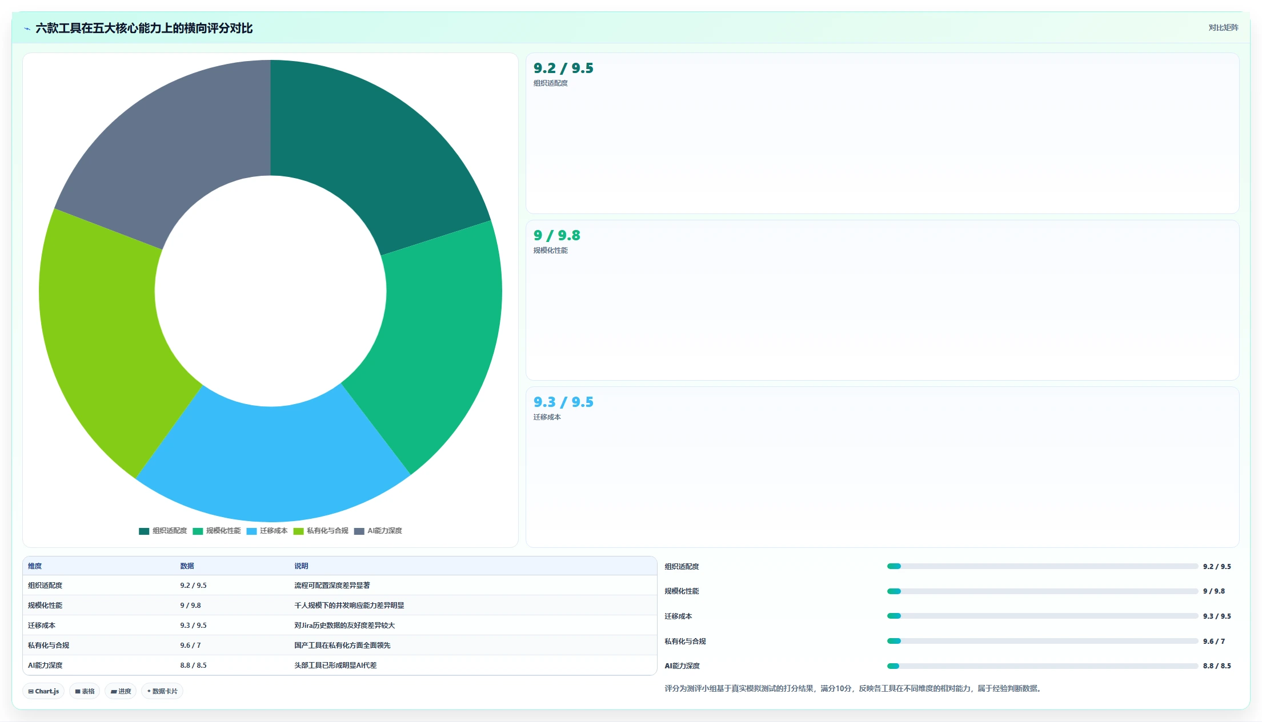Click the 表格 tag chip
Viewport: 1262px width, 722px height.
(85, 691)
